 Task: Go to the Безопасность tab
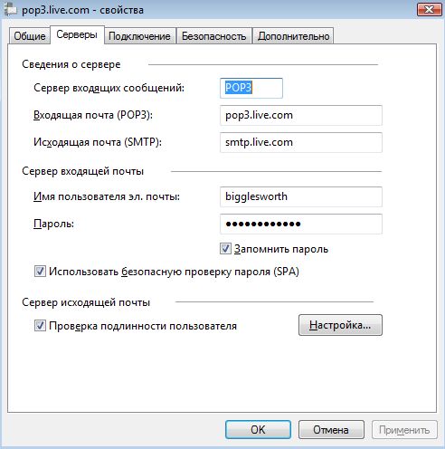click(213, 36)
